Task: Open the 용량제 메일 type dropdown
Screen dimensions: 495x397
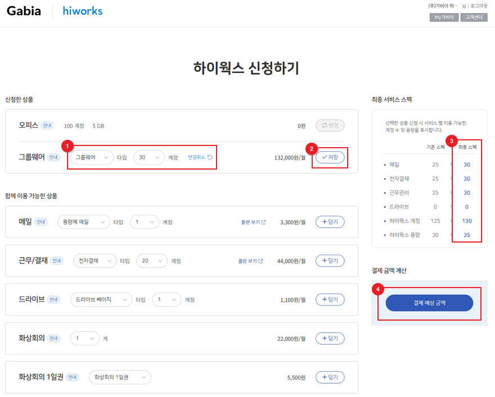Action: coord(84,222)
